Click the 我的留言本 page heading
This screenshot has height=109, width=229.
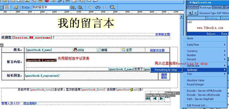tap(86, 23)
